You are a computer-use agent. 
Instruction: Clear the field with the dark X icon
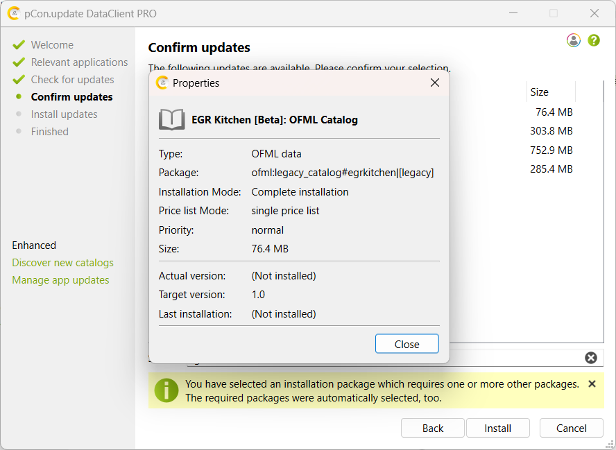tap(591, 358)
